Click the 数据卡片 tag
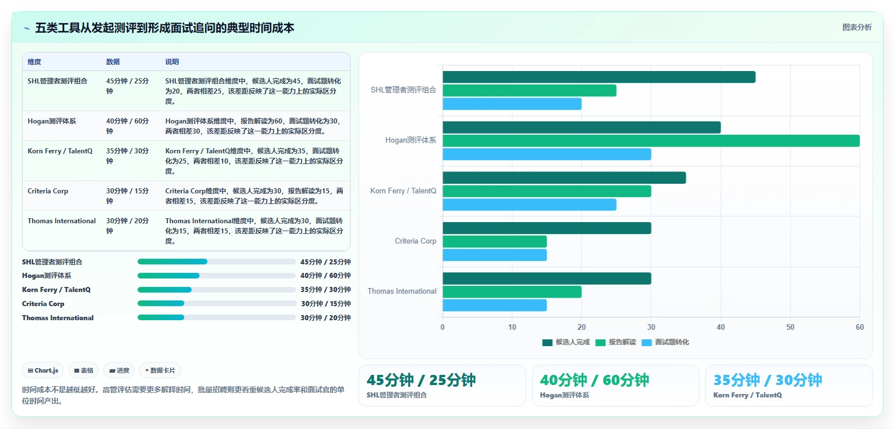This screenshot has width=895, height=429. pos(160,370)
